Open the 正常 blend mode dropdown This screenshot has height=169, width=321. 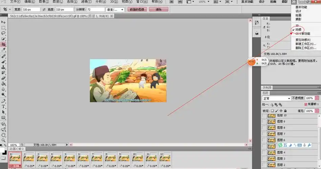pos(277,98)
